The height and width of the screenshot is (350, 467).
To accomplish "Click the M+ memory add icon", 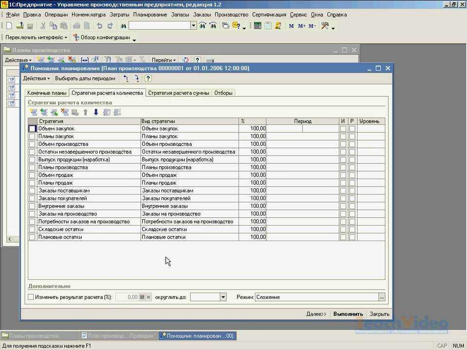I will 302,26.
